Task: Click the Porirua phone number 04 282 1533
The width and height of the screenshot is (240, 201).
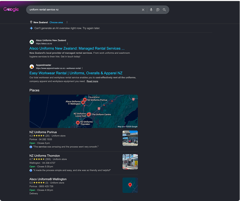Action: coord(45,139)
